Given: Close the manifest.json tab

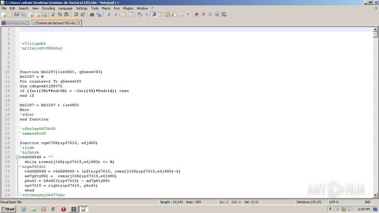Looking at the screenshot, I should [x=28, y=23].
